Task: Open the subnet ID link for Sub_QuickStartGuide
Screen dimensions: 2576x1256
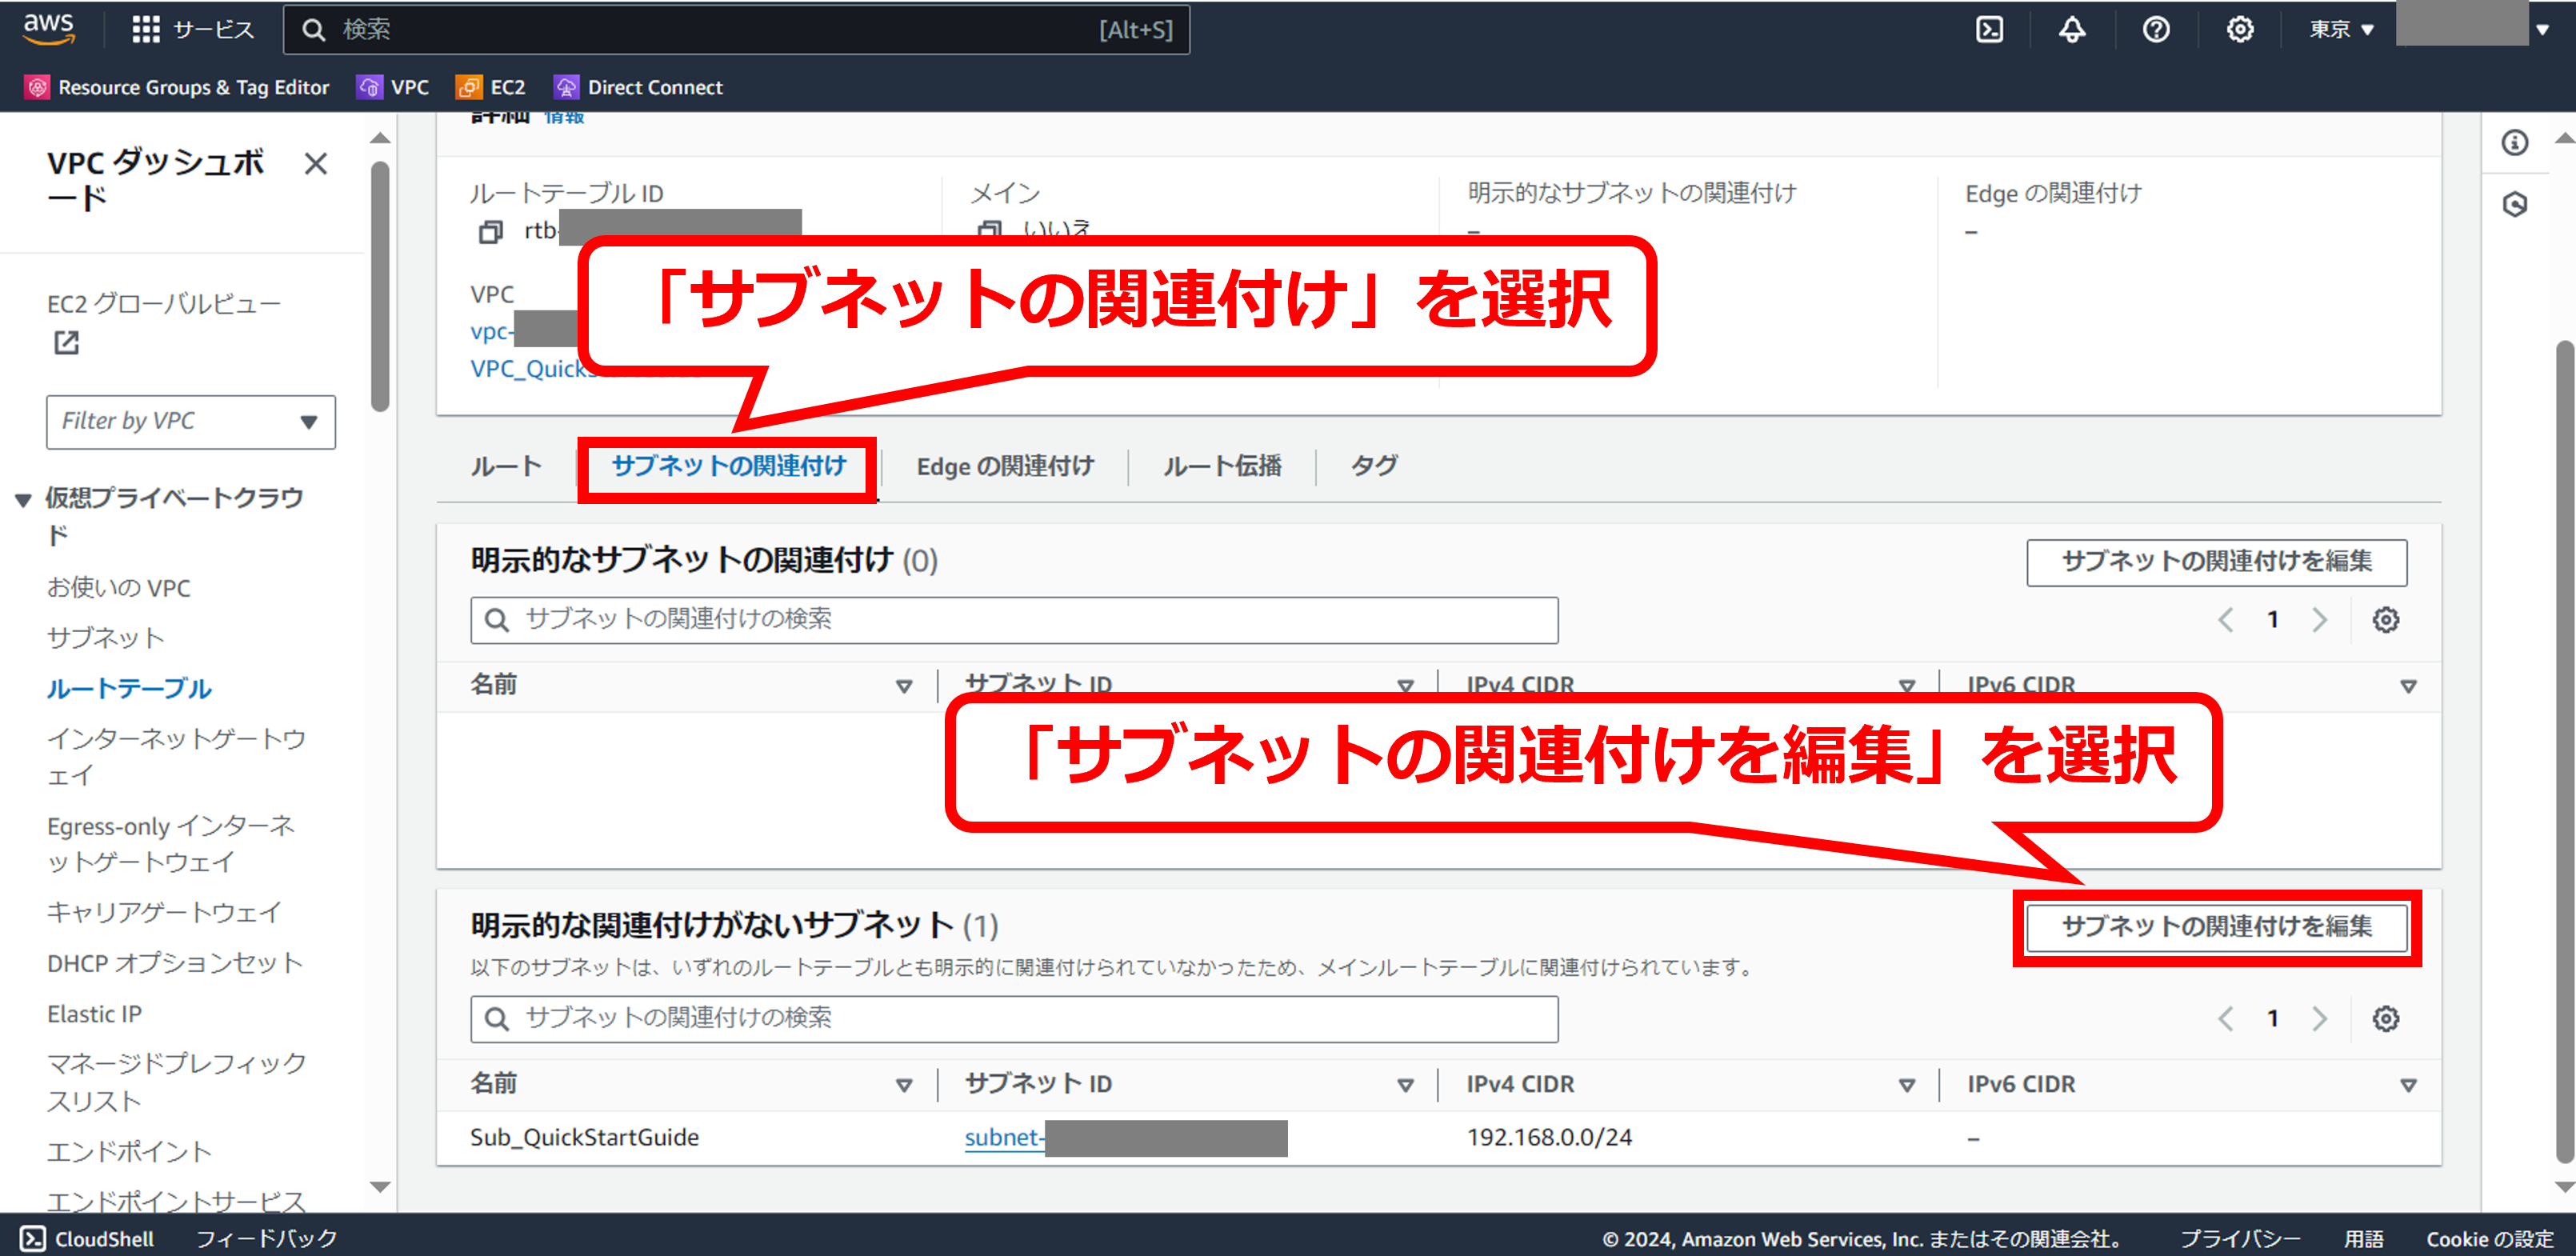Action: 1002,1137
